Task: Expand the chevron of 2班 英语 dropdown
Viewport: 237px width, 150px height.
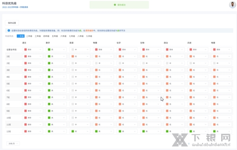Action: tap(88, 63)
